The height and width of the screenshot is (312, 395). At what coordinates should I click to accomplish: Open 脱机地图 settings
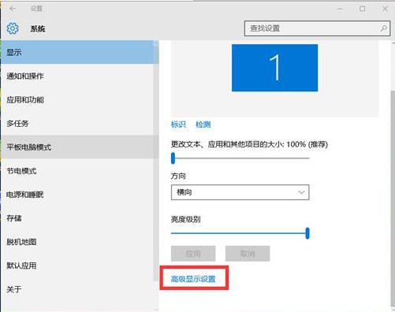tap(80, 242)
